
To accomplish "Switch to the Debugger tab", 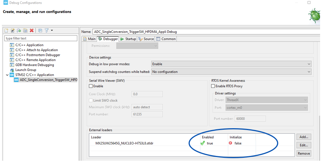I will pos(108,39).
